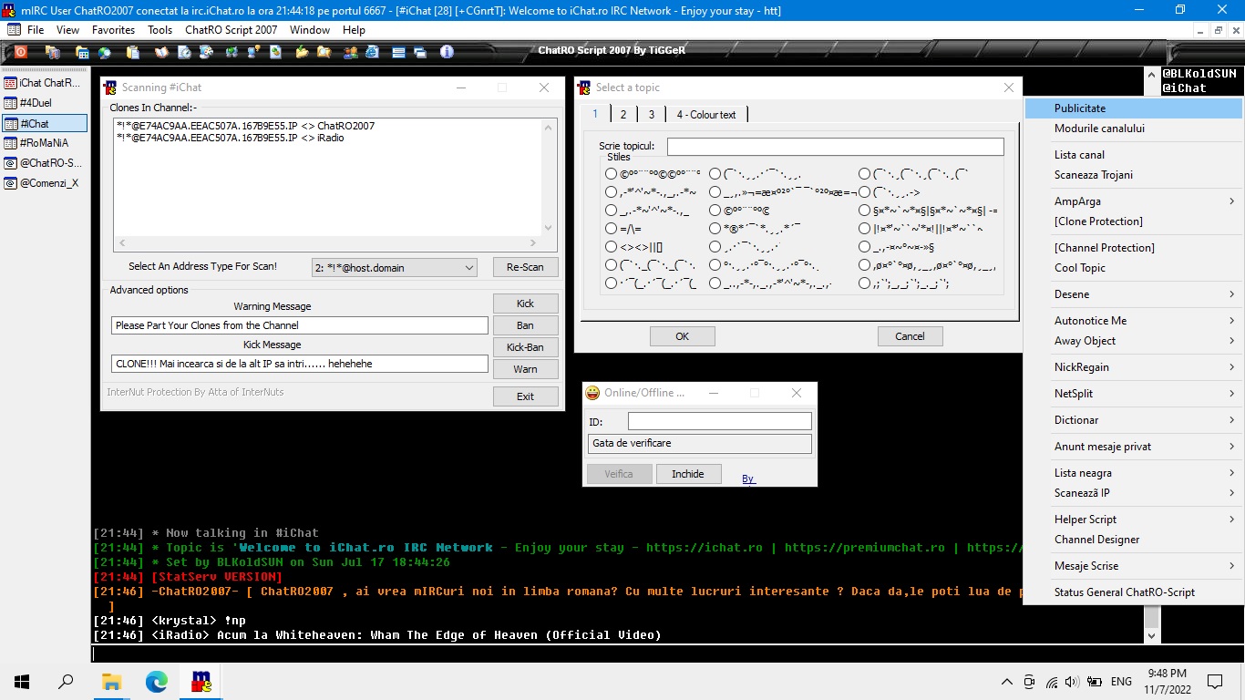
Task: Select Scaneaza Trojani menu entry
Action: pos(1134,175)
